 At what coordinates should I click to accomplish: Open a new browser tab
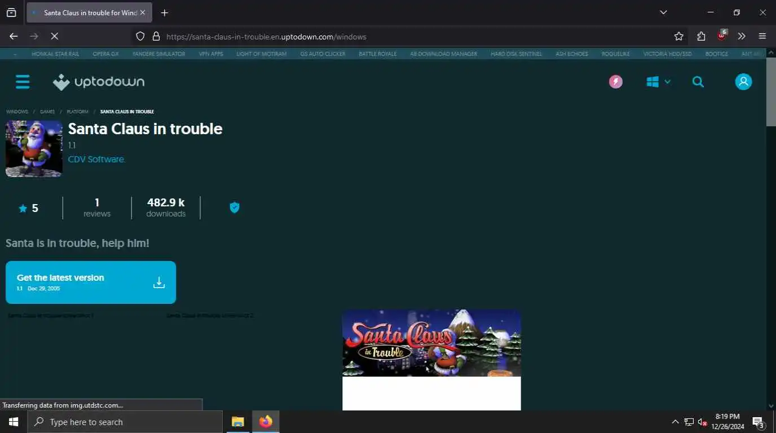click(164, 12)
